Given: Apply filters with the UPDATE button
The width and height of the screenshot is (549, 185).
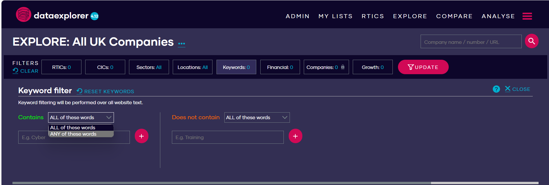Looking at the screenshot, I should pos(423,67).
